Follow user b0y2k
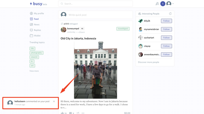 tap(166, 21)
